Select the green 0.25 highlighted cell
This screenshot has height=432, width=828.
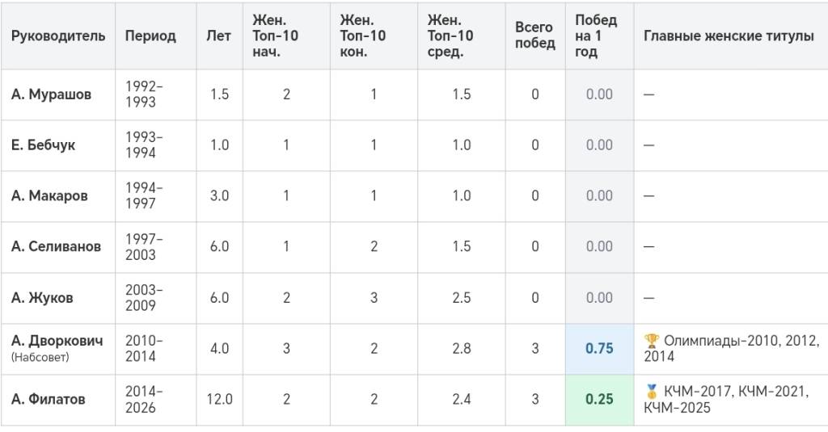(599, 399)
